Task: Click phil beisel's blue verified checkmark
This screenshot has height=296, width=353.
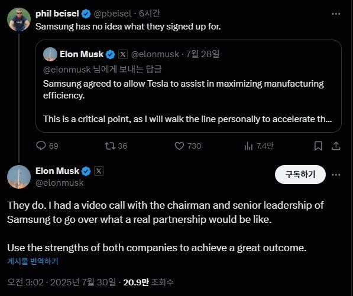Action: point(86,14)
